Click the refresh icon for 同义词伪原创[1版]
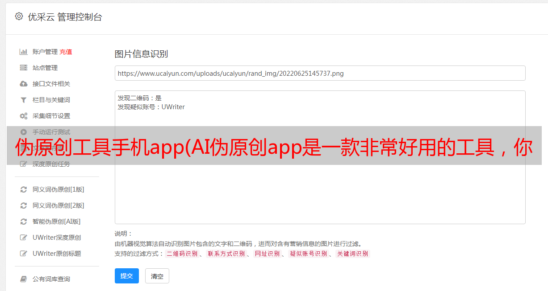 click(24, 189)
